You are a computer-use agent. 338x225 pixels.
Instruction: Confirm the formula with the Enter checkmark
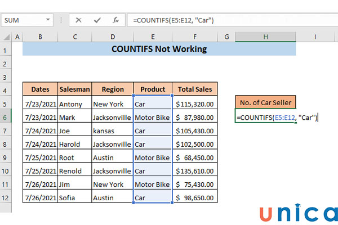coord(97,20)
